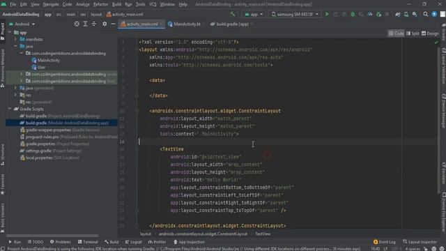Image resolution: width=446 pixels, height=251 pixels.
Task: Click the editor vertical scrollbar
Action: click(439, 121)
